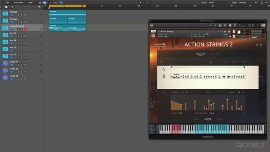
Task: Click the list view icon in the tracks toolbar
Action: (x=40, y=3)
